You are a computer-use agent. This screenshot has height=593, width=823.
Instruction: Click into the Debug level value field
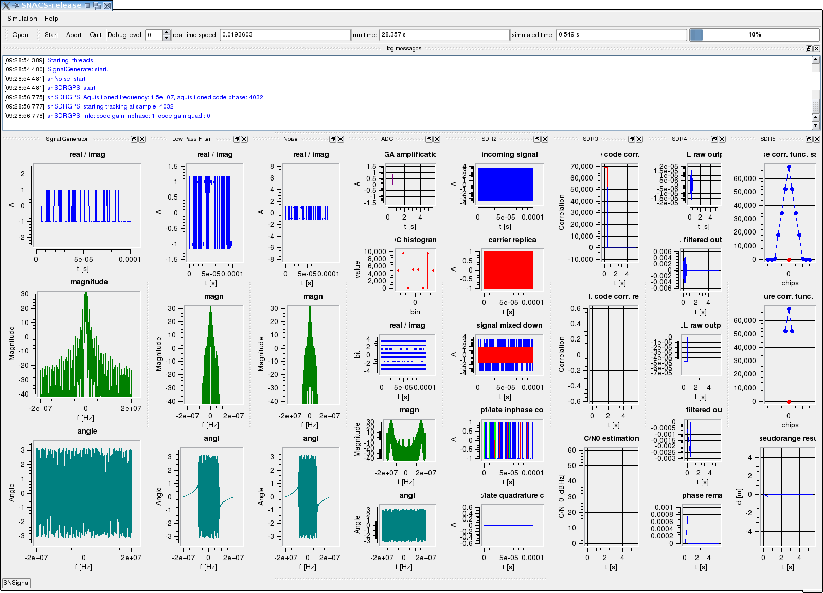[x=154, y=35]
